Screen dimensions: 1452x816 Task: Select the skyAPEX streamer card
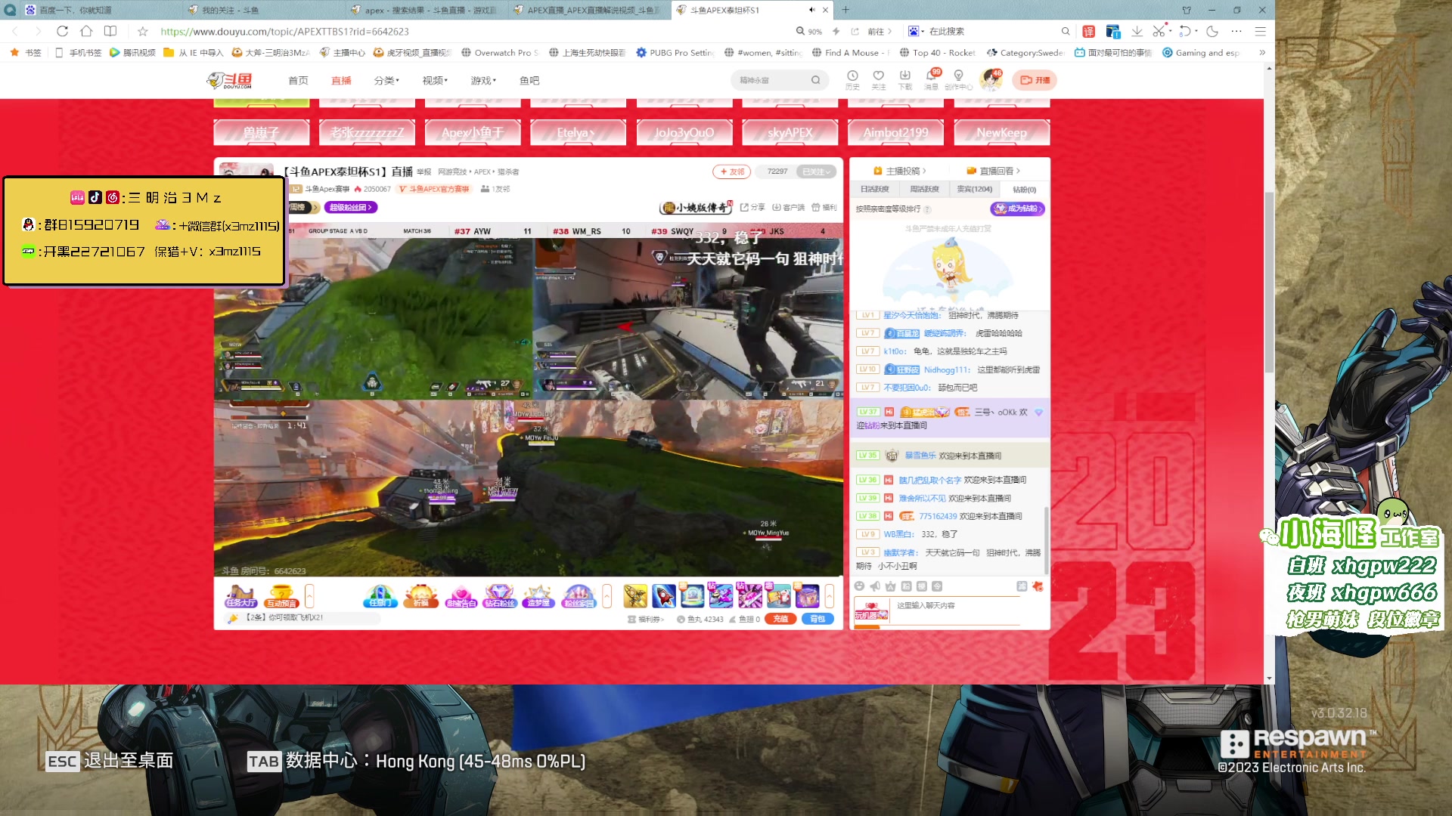[790, 132]
